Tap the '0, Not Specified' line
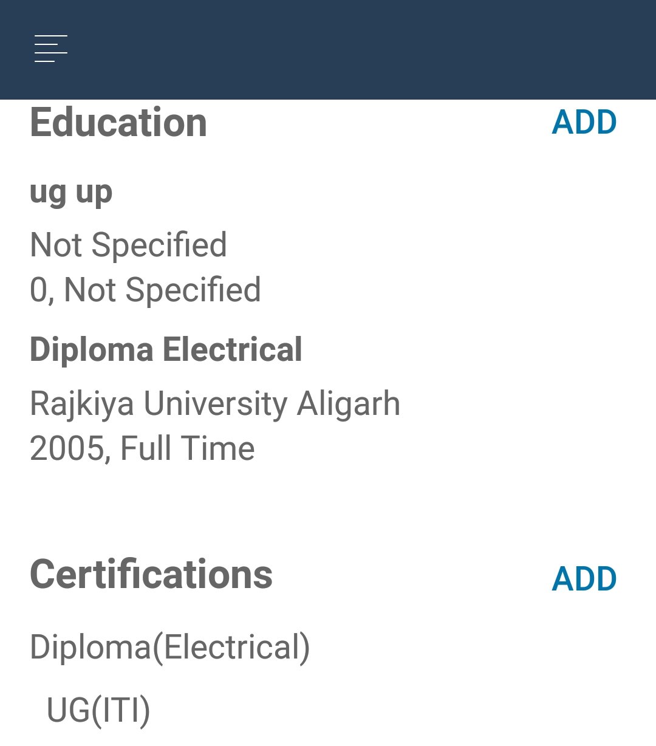The image size is (656, 746). click(x=145, y=290)
